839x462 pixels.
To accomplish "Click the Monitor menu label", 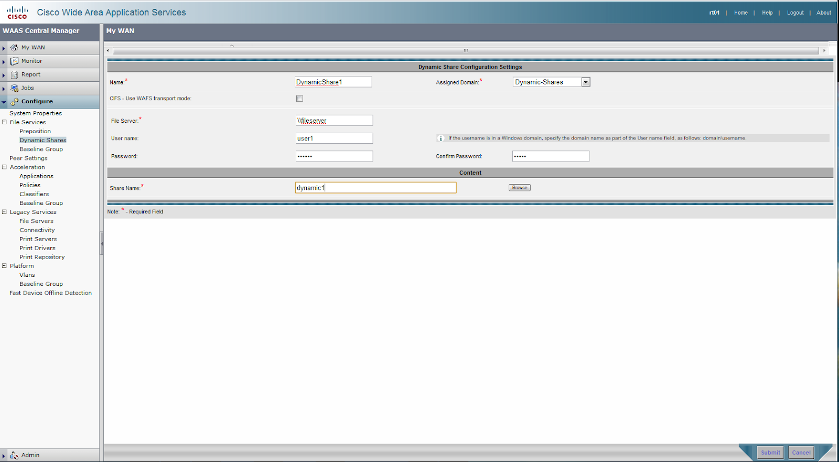I will [32, 61].
